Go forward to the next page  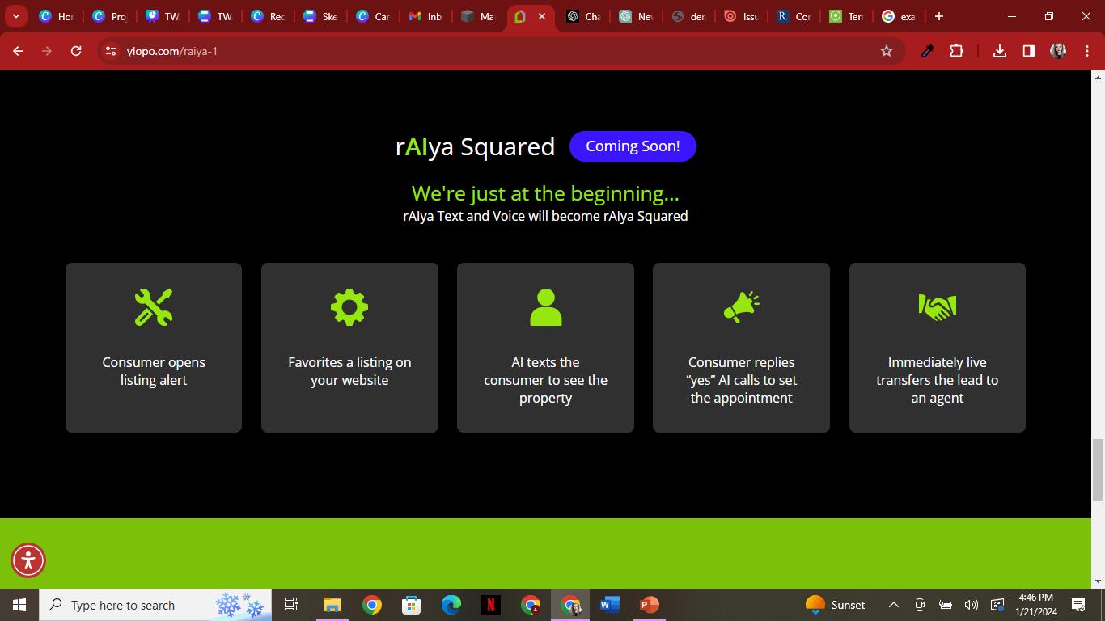click(x=47, y=51)
